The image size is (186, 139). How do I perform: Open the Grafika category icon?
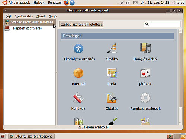[x=112, y=48]
